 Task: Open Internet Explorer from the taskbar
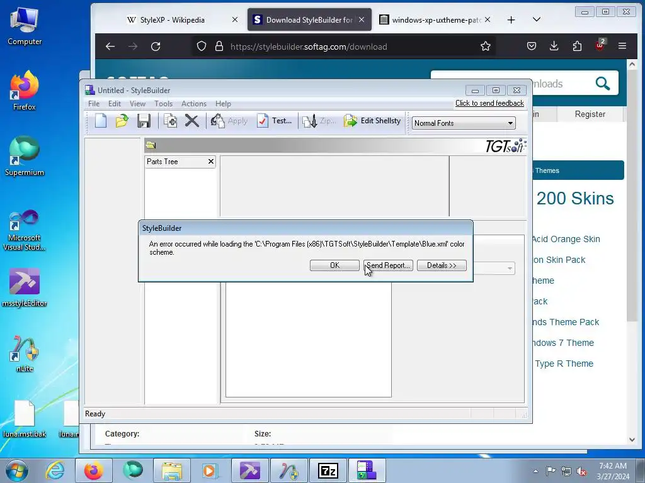click(x=55, y=470)
